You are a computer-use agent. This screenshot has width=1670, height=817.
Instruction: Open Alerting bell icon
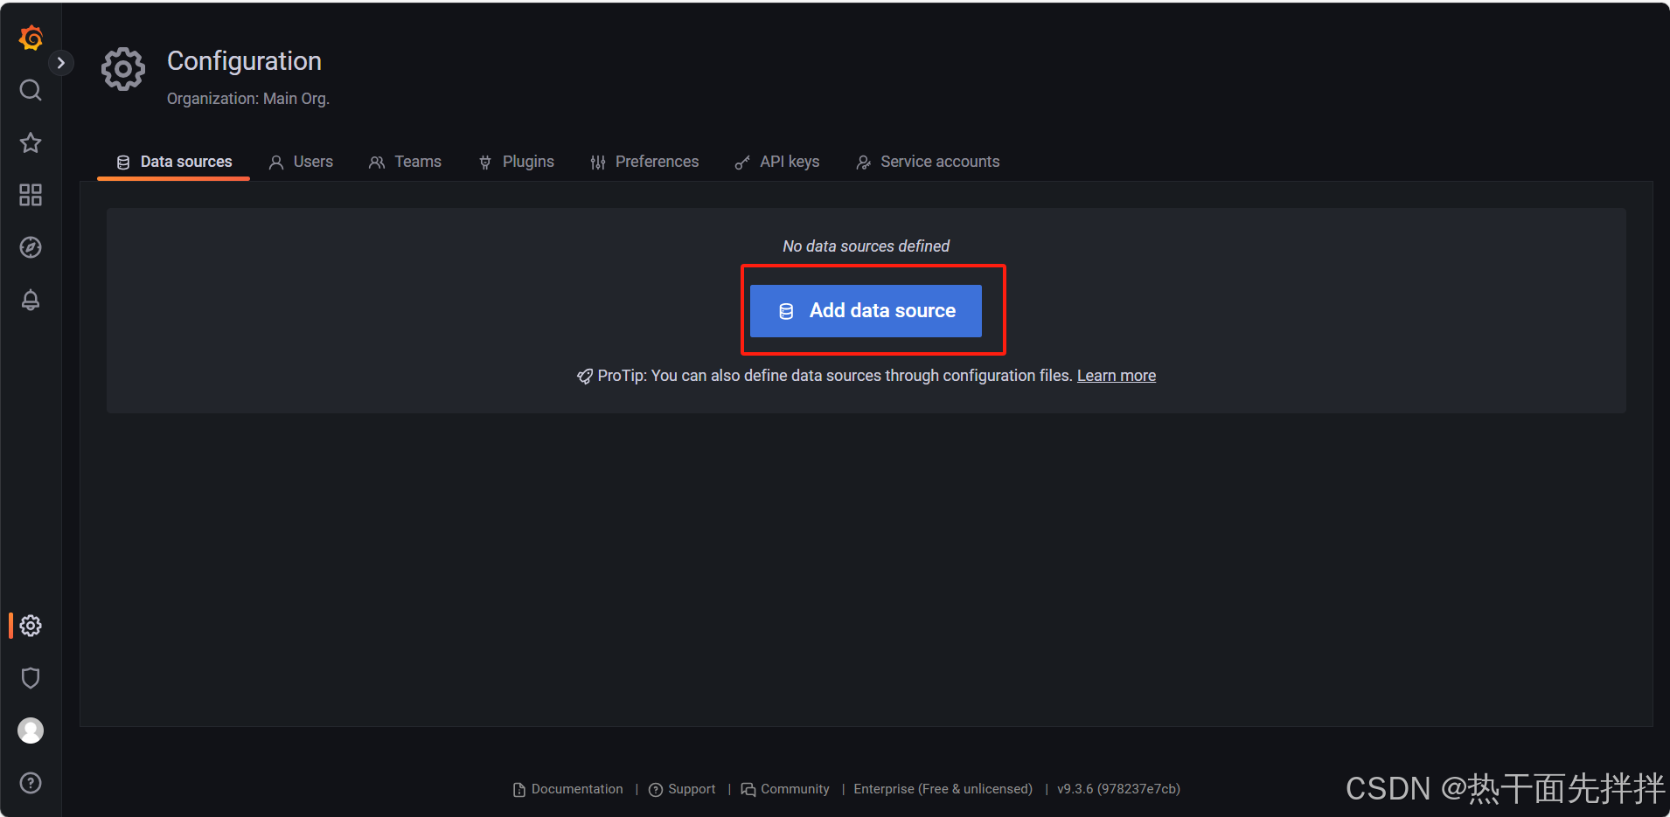(x=31, y=300)
